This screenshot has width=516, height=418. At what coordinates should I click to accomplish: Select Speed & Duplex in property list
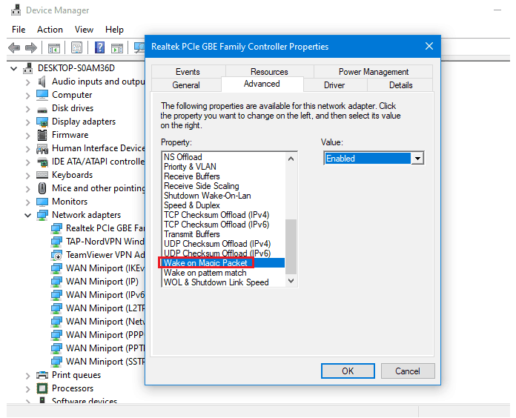[x=191, y=205]
